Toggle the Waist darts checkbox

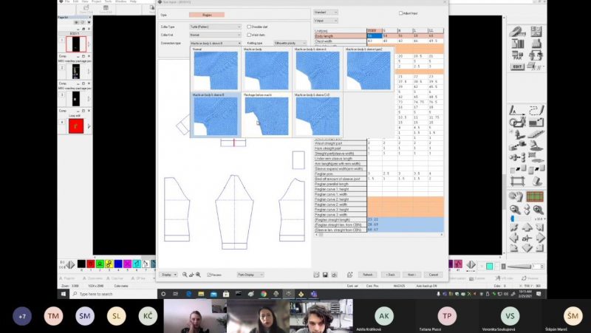click(x=249, y=35)
